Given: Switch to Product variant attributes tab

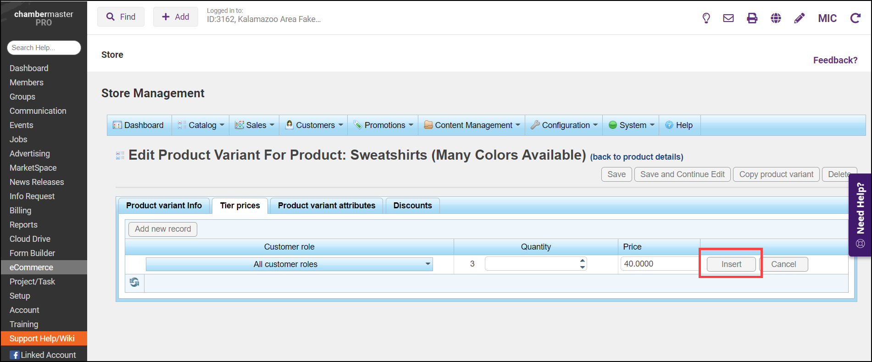Looking at the screenshot, I should [x=326, y=206].
